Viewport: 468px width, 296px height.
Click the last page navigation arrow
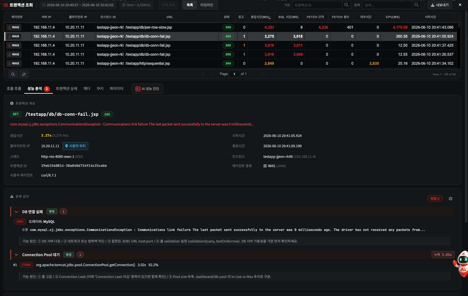264,74
